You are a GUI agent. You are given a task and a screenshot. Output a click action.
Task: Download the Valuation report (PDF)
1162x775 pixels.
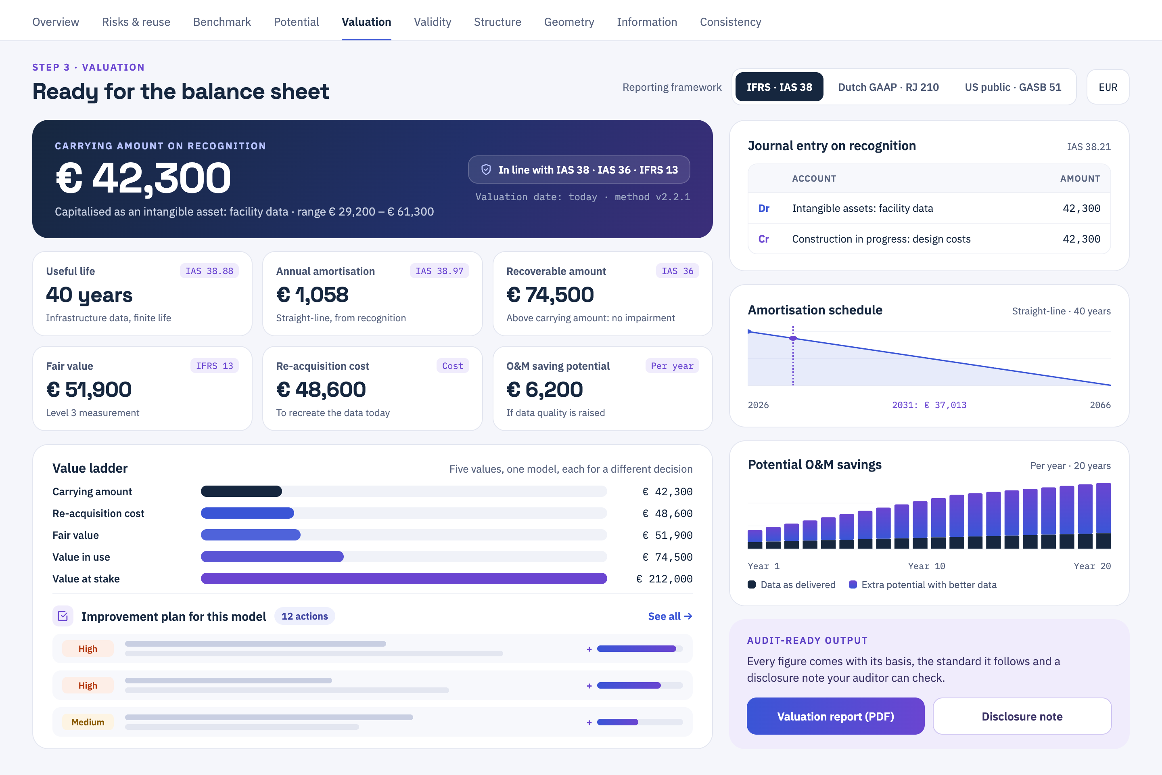(x=836, y=716)
